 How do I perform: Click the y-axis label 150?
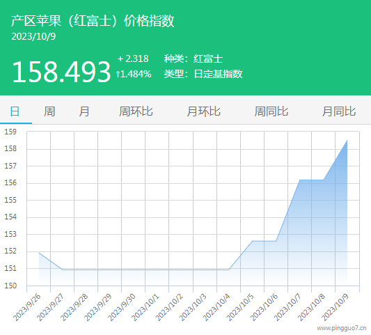(x=10, y=286)
